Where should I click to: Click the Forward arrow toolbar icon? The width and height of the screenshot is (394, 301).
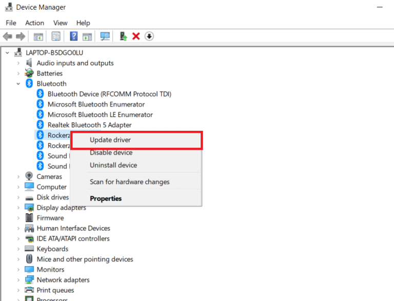pos(21,36)
